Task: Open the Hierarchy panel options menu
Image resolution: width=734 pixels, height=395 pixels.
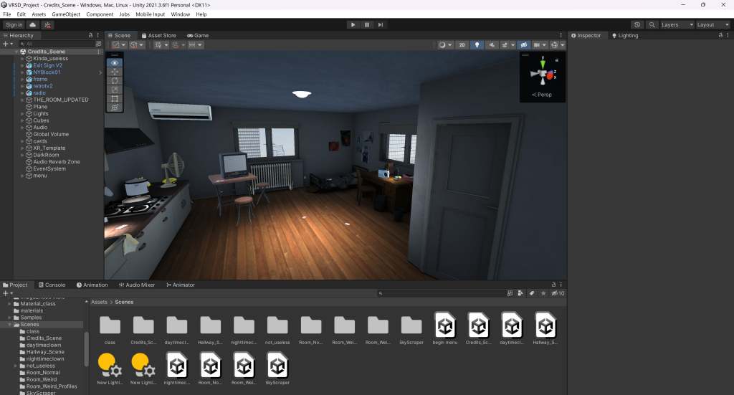Action: pyautogui.click(x=97, y=35)
